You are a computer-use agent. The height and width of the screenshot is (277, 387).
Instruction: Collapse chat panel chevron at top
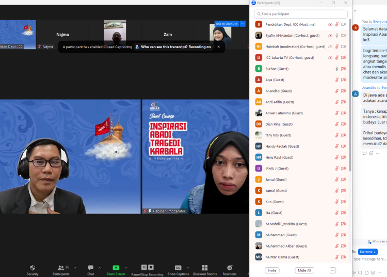pos(355,11)
